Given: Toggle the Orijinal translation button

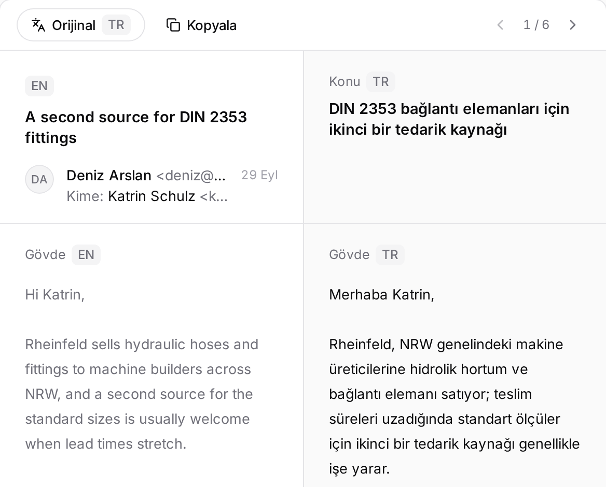Looking at the screenshot, I should (81, 25).
